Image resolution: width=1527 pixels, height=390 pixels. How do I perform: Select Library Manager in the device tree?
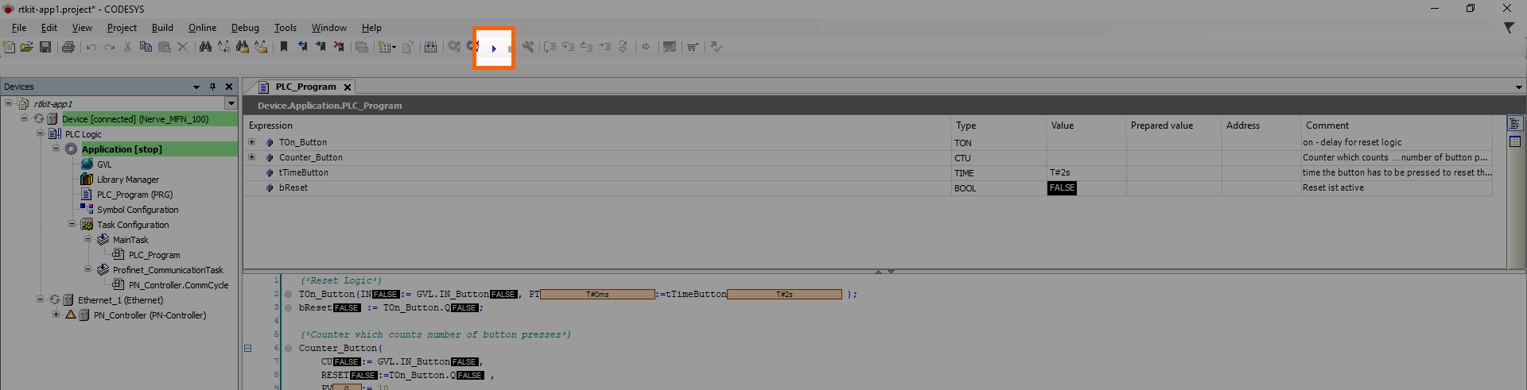[127, 180]
